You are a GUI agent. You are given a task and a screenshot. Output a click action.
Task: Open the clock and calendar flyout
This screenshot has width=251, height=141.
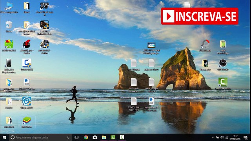tap(235, 137)
